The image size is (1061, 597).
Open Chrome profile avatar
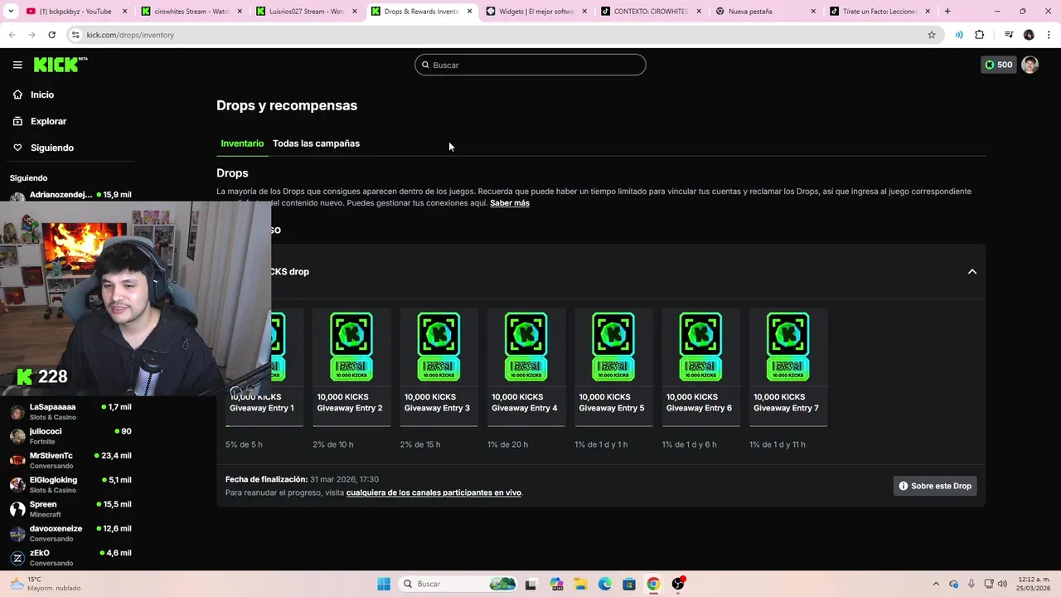pyautogui.click(x=1029, y=35)
